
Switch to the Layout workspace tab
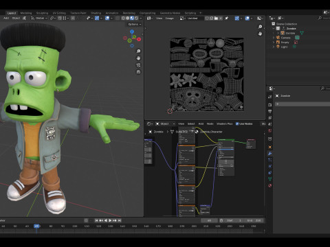[x=12, y=13]
